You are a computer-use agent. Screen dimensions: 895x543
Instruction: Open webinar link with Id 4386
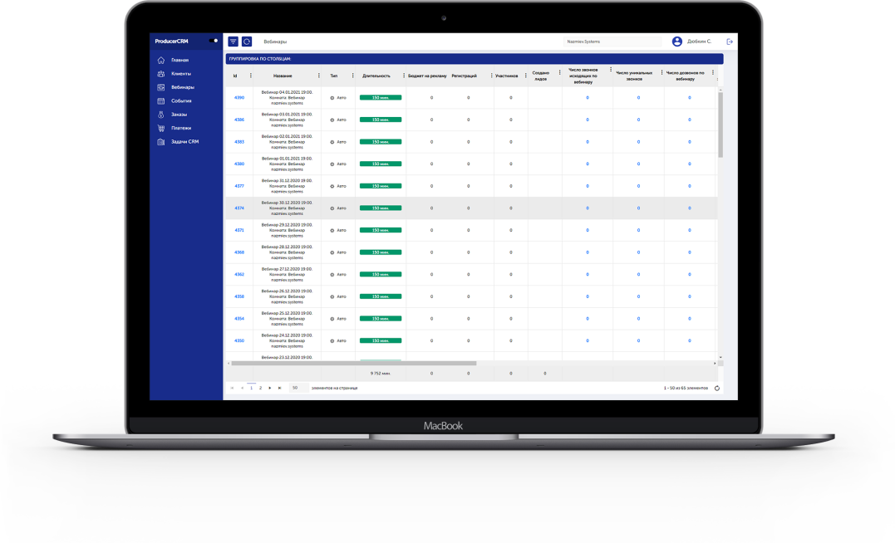tap(239, 120)
